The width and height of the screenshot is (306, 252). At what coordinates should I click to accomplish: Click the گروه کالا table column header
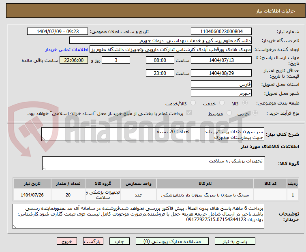[103, 184]
